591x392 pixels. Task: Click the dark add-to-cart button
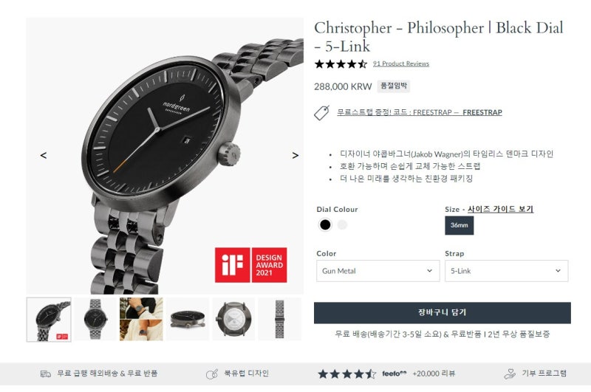pos(442,312)
